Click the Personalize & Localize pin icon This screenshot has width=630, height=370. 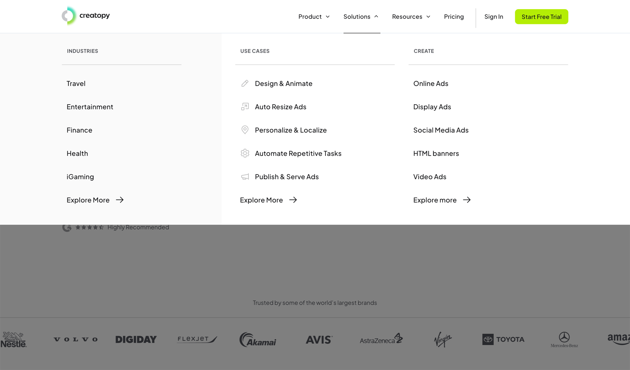244,130
